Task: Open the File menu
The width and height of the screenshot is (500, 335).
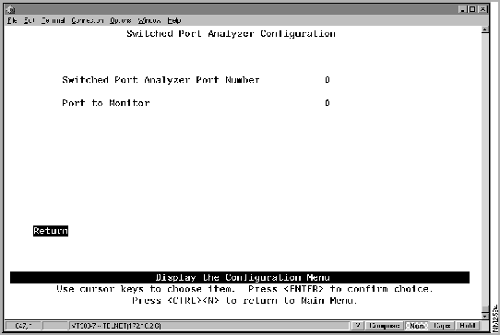Action: point(12,20)
